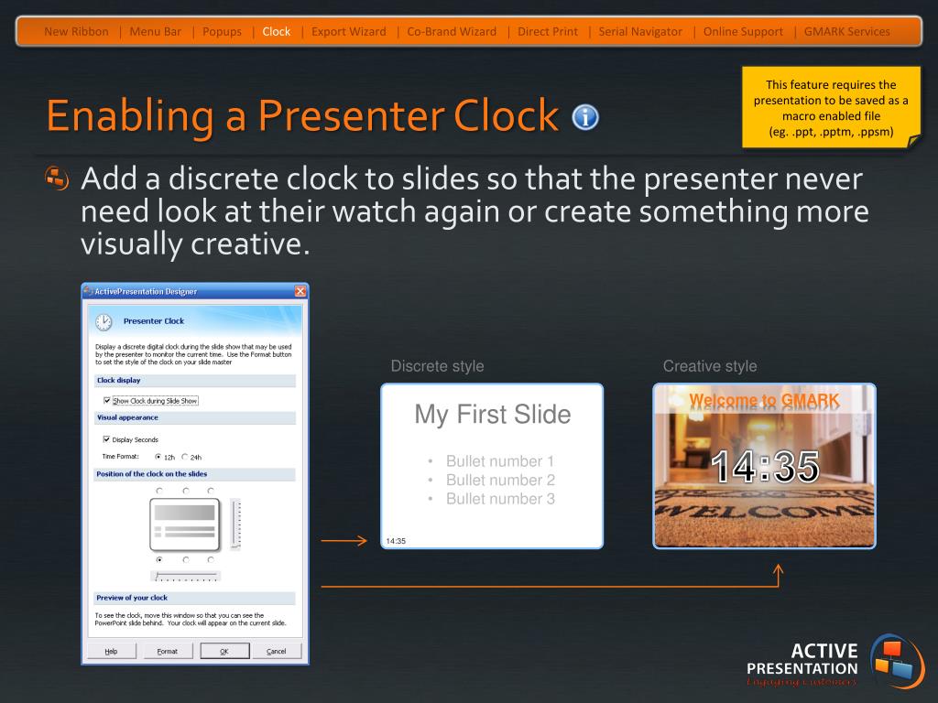Screen dimensions: 938x703
Task: Switch to the Popups tab
Action: pos(222,32)
